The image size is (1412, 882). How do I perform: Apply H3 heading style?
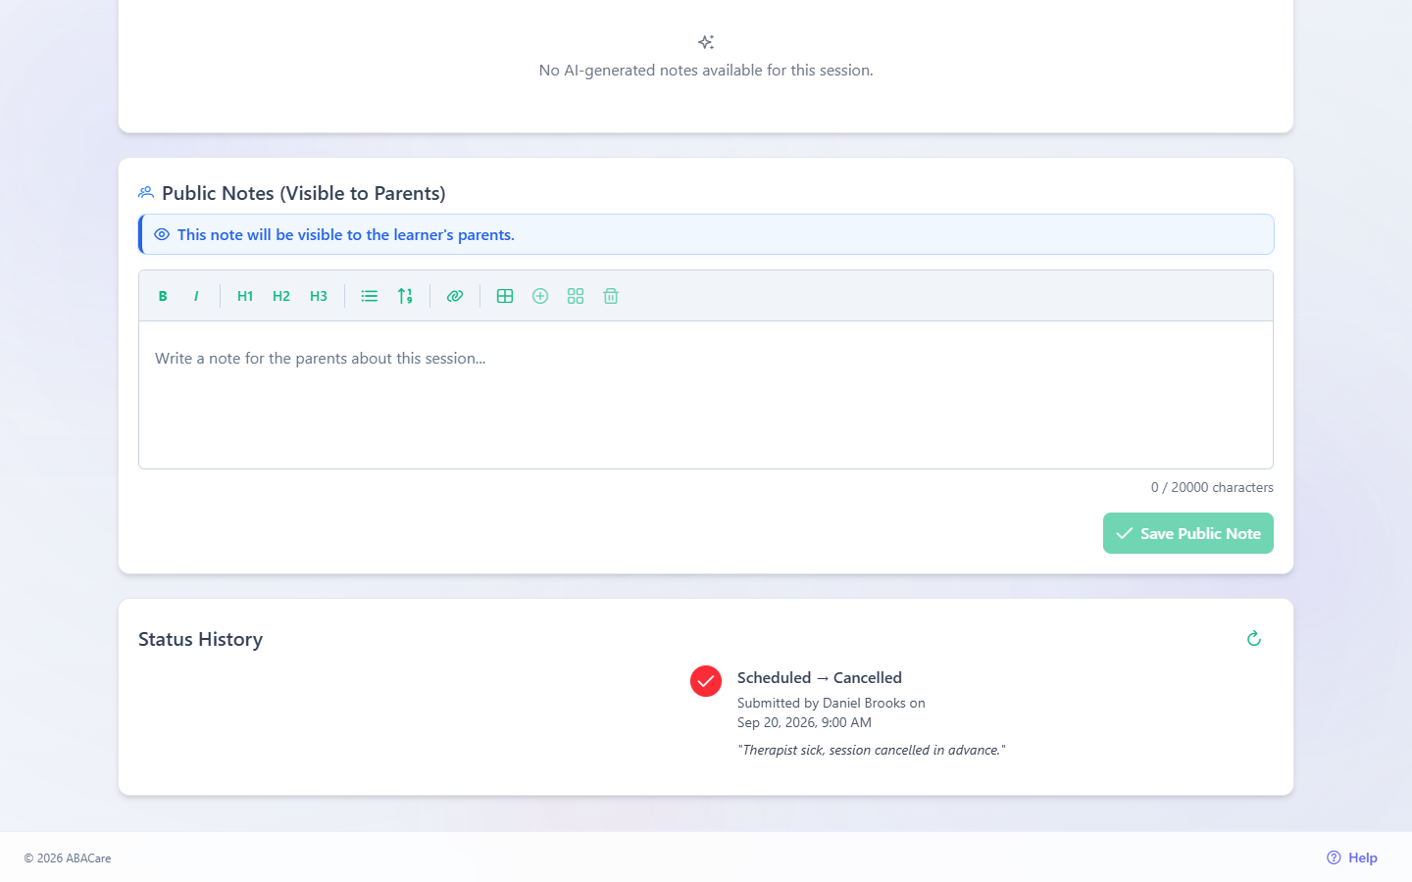(x=319, y=296)
